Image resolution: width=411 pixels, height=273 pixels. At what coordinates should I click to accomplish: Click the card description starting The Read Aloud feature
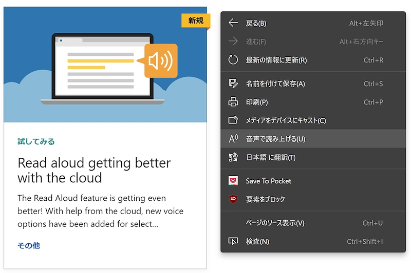[100, 211]
